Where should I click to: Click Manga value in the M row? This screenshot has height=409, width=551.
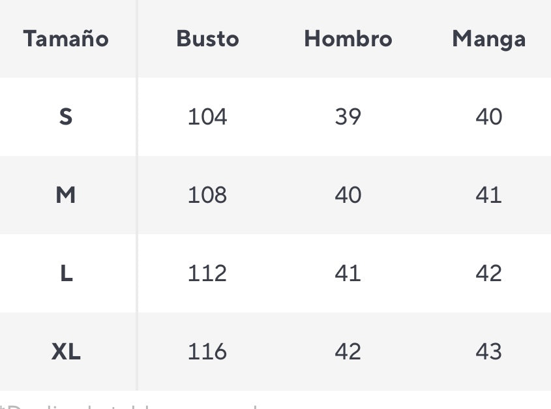pos(488,195)
